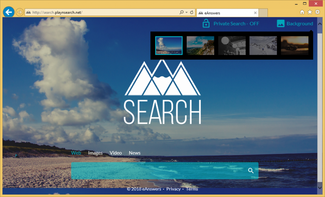Close the eAnswers tab
Image resolution: width=325 pixels, height=197 pixels.
(x=255, y=13)
